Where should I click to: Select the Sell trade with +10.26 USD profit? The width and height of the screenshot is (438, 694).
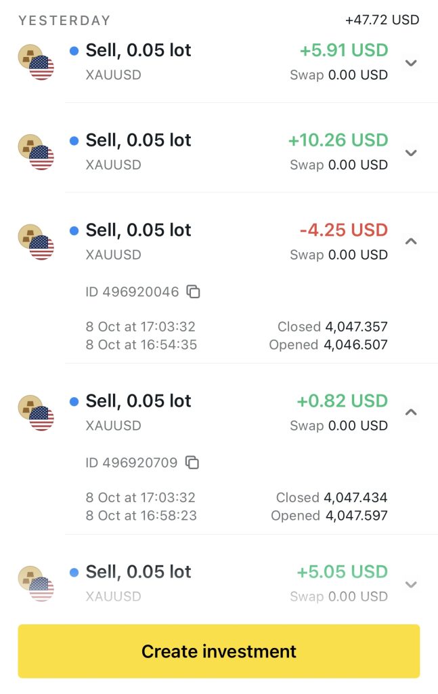(x=138, y=140)
